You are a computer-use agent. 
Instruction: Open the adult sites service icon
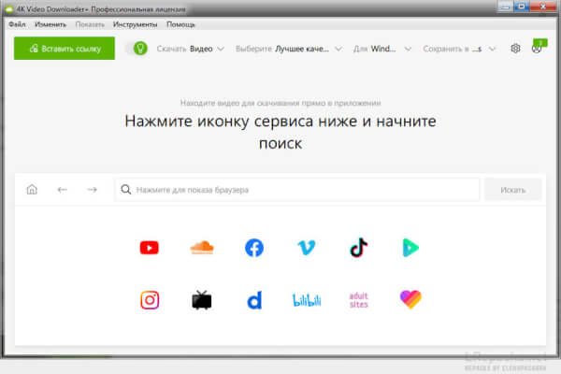click(x=358, y=300)
